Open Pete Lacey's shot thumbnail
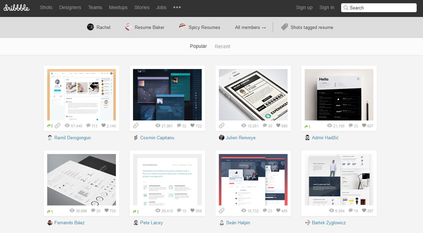Screen dimensions: 423x233 click(167, 180)
